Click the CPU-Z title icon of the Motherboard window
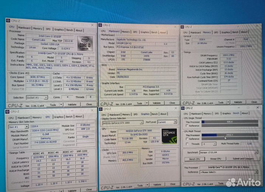 point(100,25)
